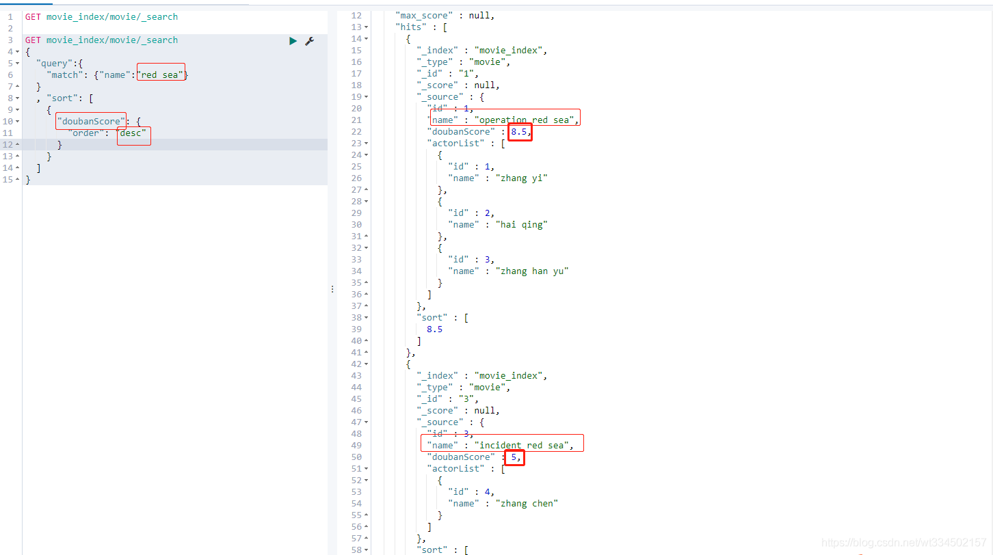Click the "_id" : "1" line

(447, 74)
